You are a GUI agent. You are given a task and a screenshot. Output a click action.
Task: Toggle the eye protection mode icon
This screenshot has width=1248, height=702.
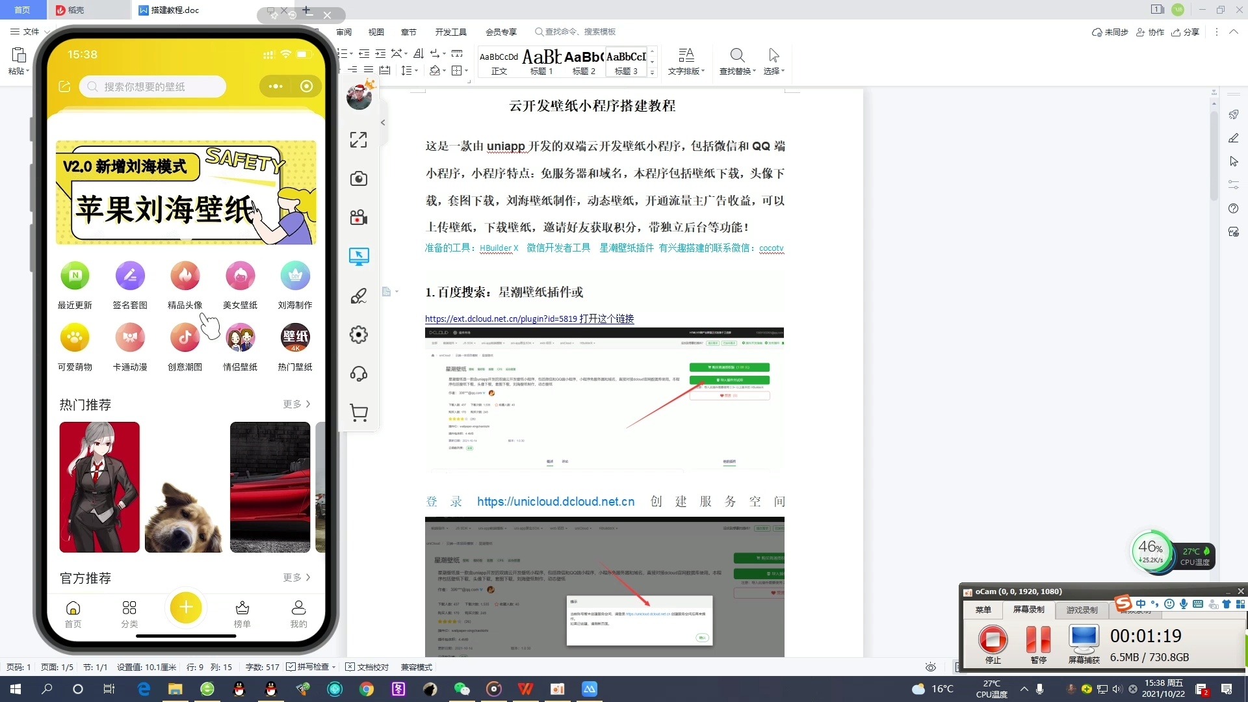(x=931, y=667)
